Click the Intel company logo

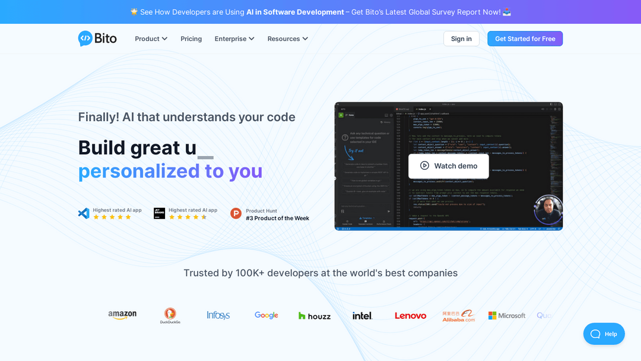pos(362,315)
